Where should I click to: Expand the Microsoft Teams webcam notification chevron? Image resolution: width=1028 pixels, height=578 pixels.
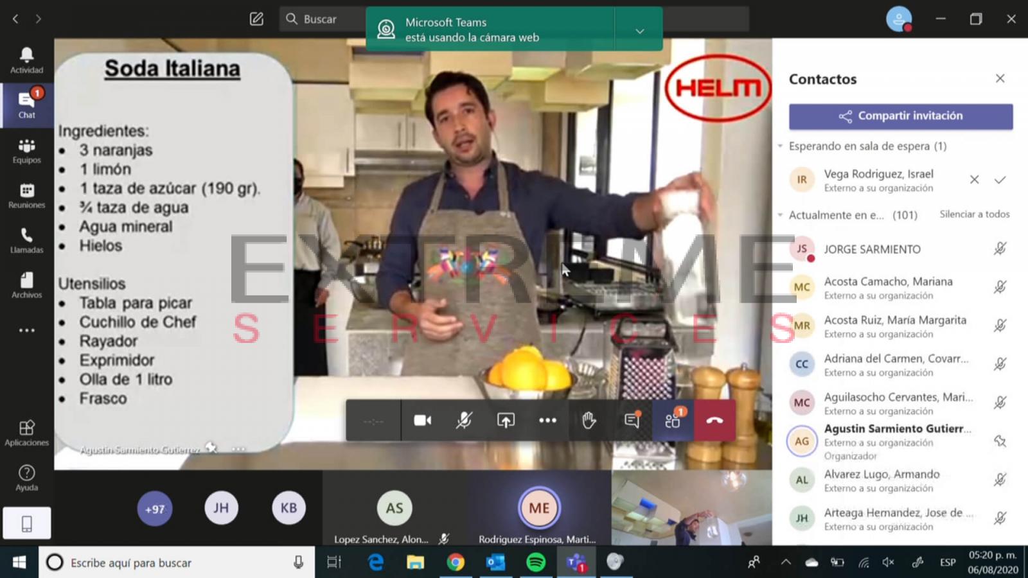click(x=639, y=31)
